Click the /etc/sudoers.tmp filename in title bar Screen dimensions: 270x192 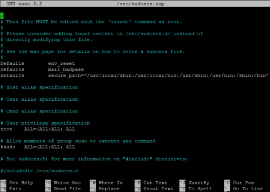click(x=135, y=4)
